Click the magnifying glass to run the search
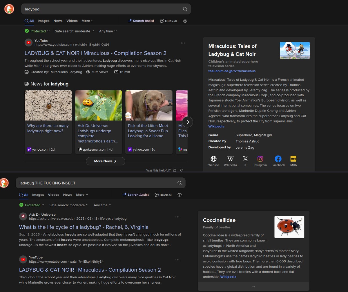 [x=185, y=9]
